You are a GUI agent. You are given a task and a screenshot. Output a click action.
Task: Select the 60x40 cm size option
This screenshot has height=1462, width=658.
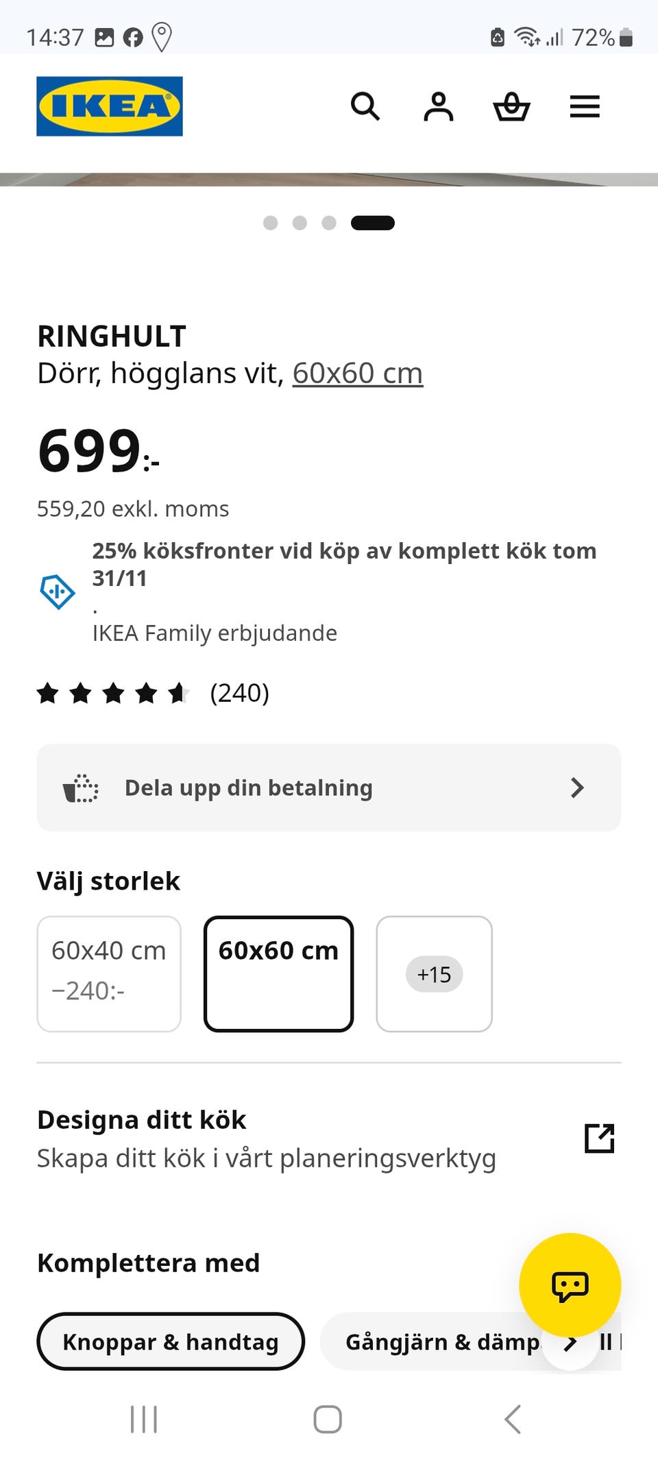point(109,974)
